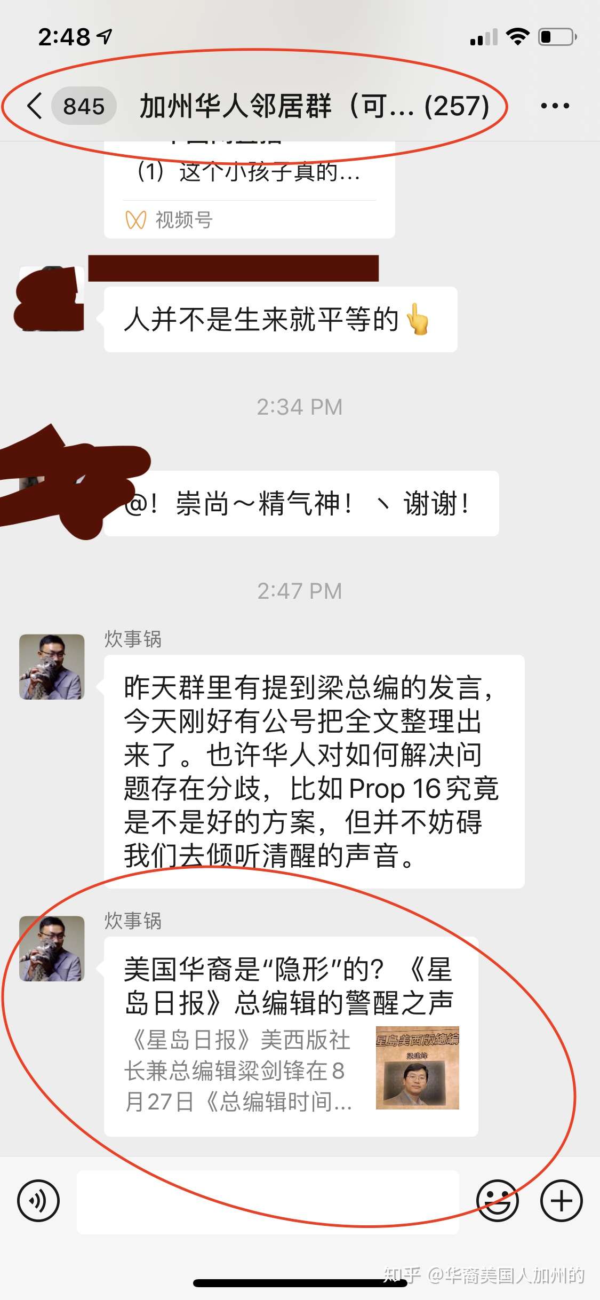Tap the long Prop 16 message bubble

[x=314, y=771]
